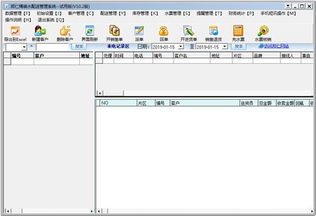Open the 财务统计【P】 menu
Screen dimensions: 316x216
tap(241, 13)
